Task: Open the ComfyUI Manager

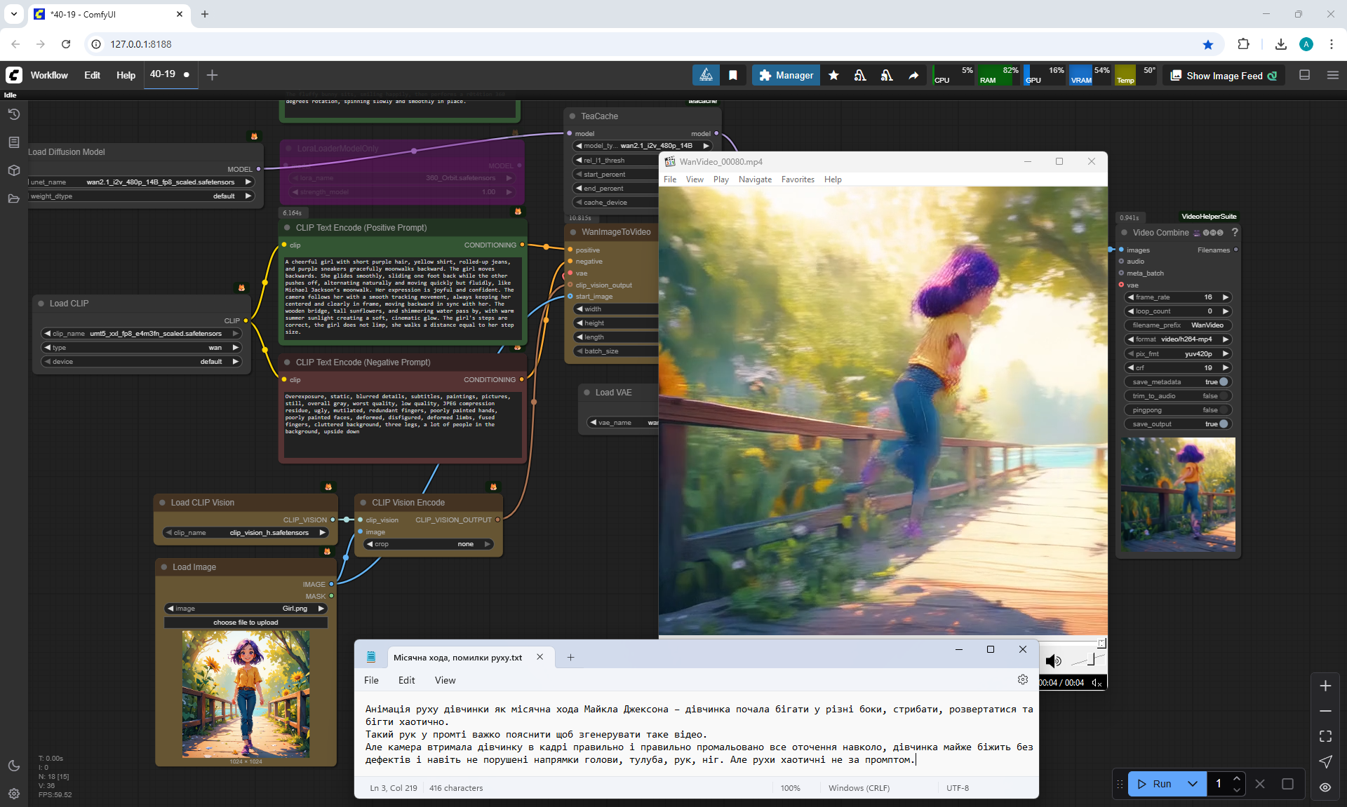Action: click(x=786, y=75)
